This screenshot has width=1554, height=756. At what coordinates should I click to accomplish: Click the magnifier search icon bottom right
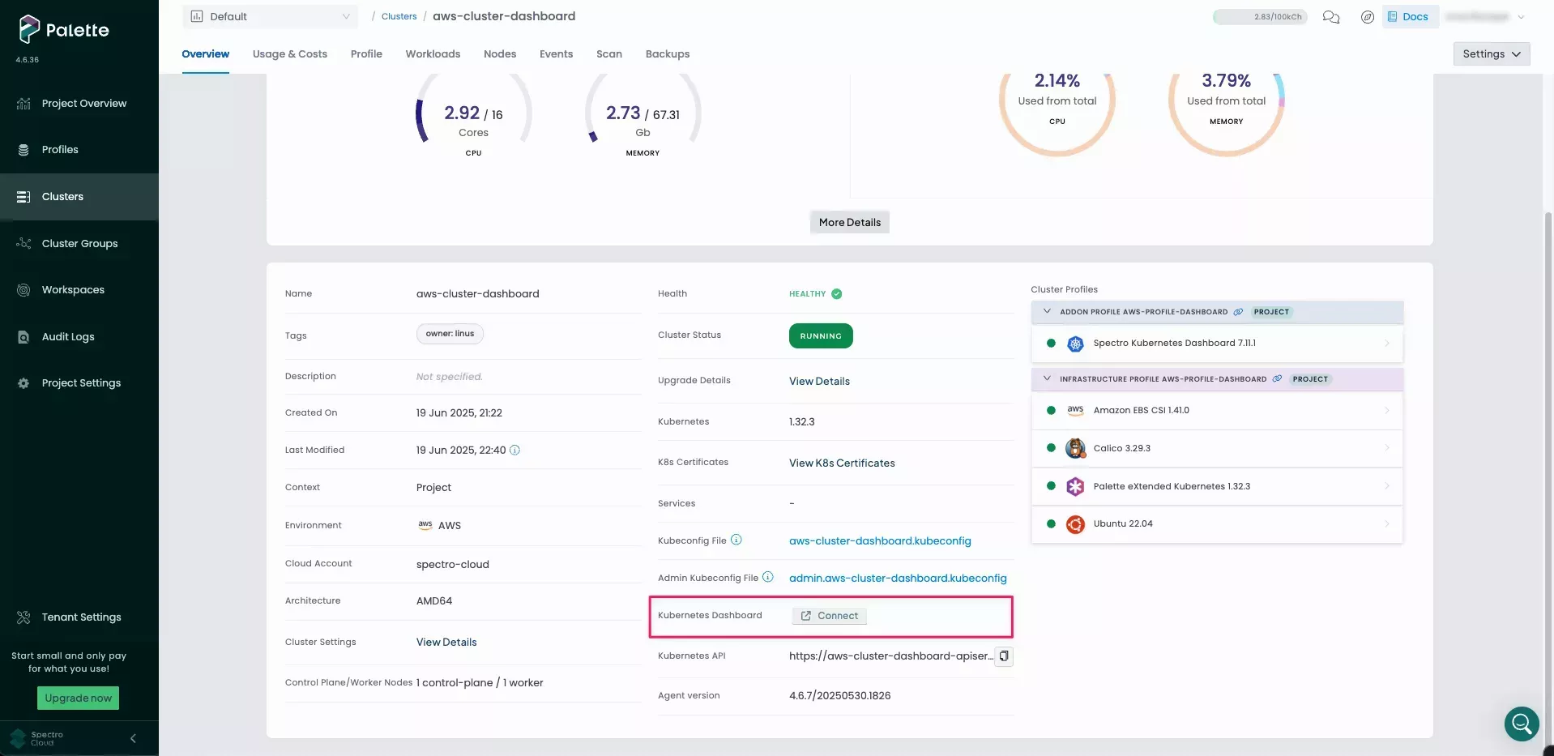[1521, 724]
